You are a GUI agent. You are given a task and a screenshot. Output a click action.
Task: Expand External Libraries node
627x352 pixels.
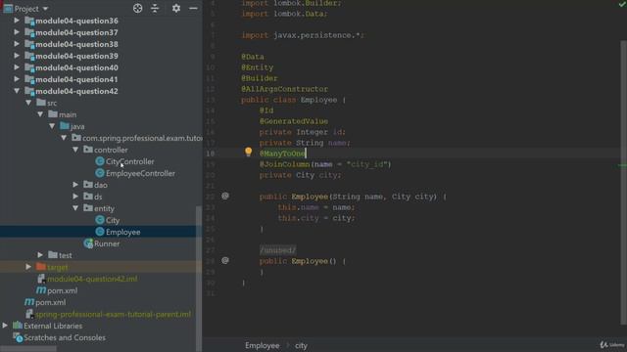5,326
